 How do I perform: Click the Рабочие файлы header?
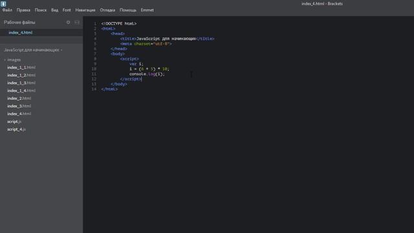point(19,23)
